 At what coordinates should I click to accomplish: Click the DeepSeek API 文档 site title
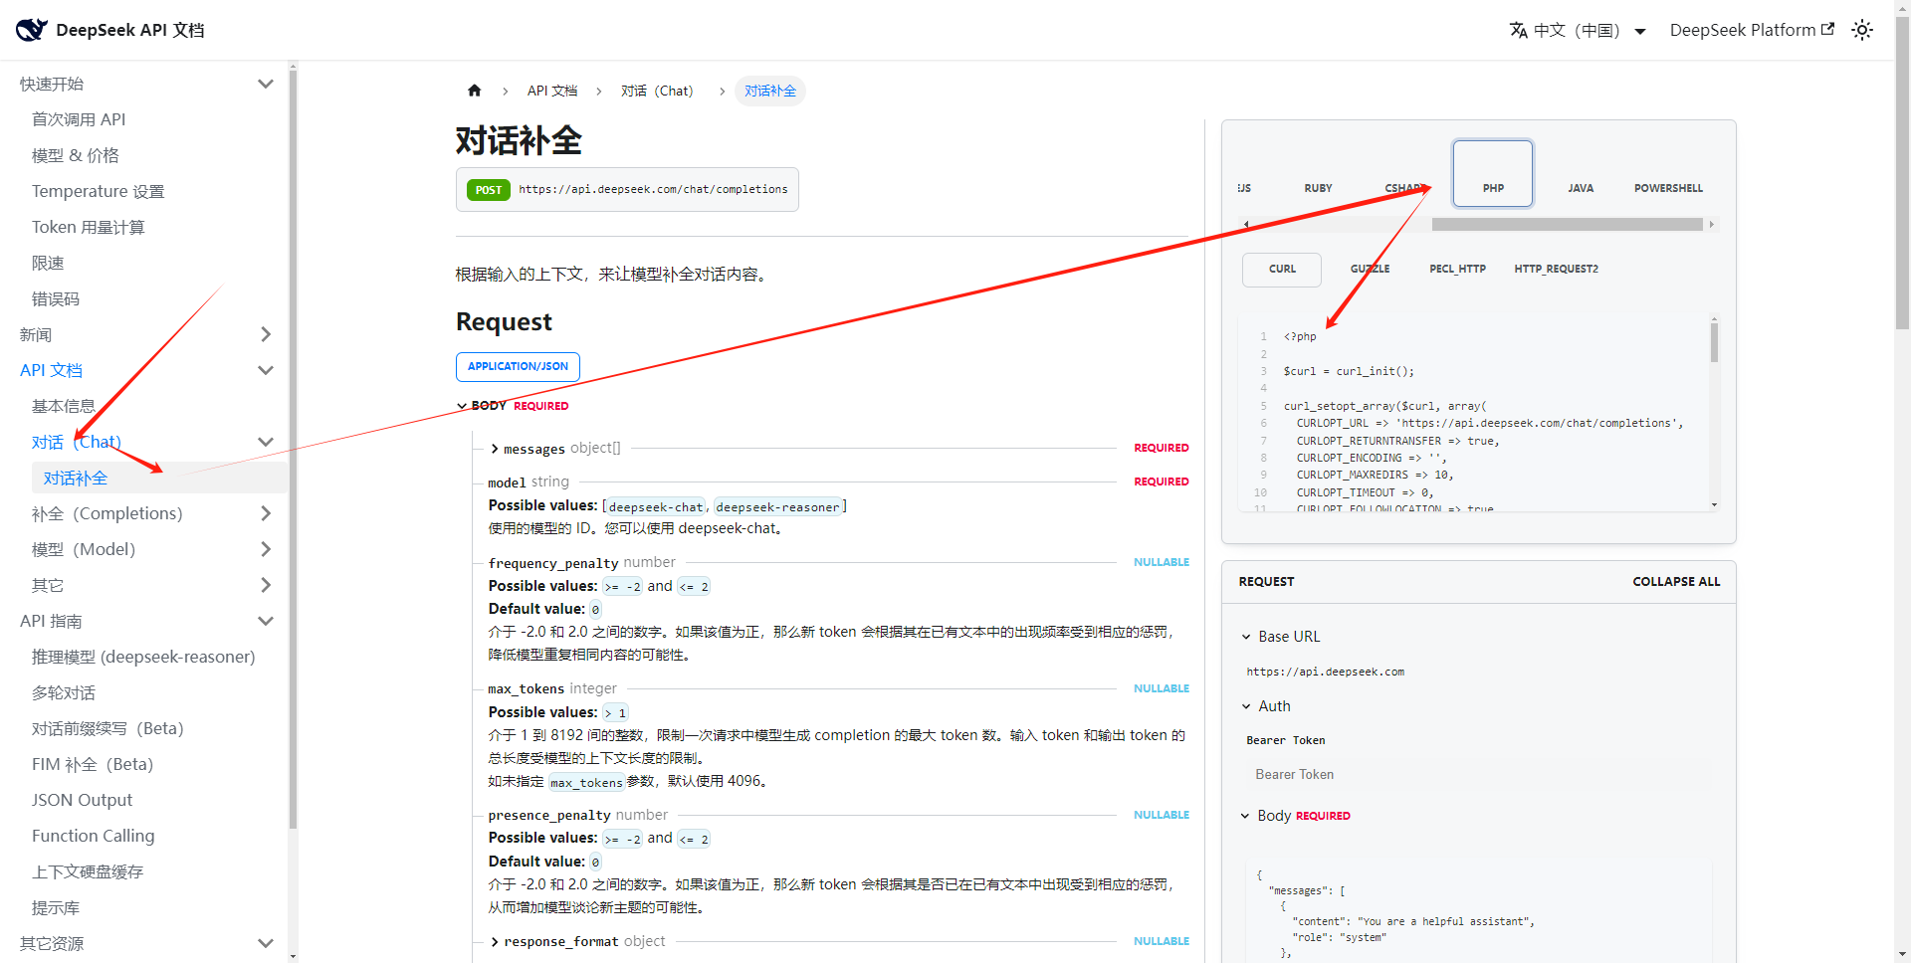(x=130, y=30)
